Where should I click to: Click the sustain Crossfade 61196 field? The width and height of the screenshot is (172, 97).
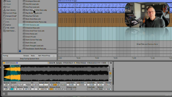pyautogui.click(x=92, y=85)
